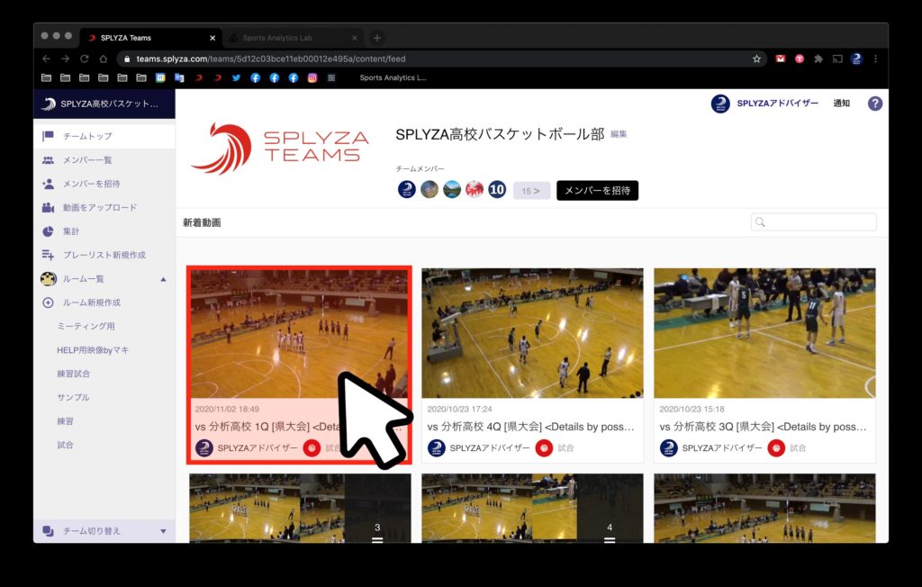Click the black メンバーを招待 button

click(598, 191)
